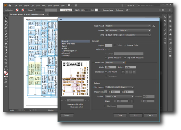
Task: Open the Layout workspace switcher dropdown
Action: click(131, 5)
